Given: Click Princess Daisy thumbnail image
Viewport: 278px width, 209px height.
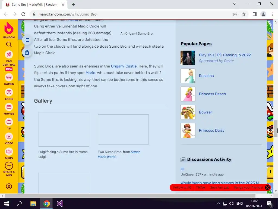Looking at the screenshot, I should 188,130.
